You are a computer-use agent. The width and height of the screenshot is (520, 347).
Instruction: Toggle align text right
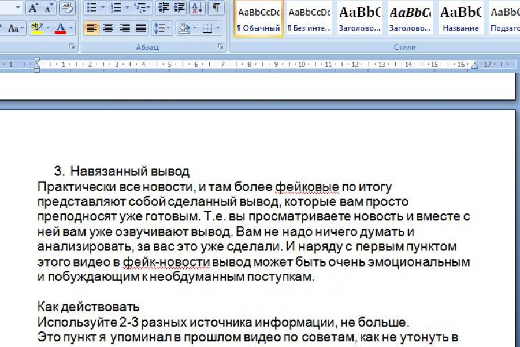pyautogui.click(x=124, y=28)
